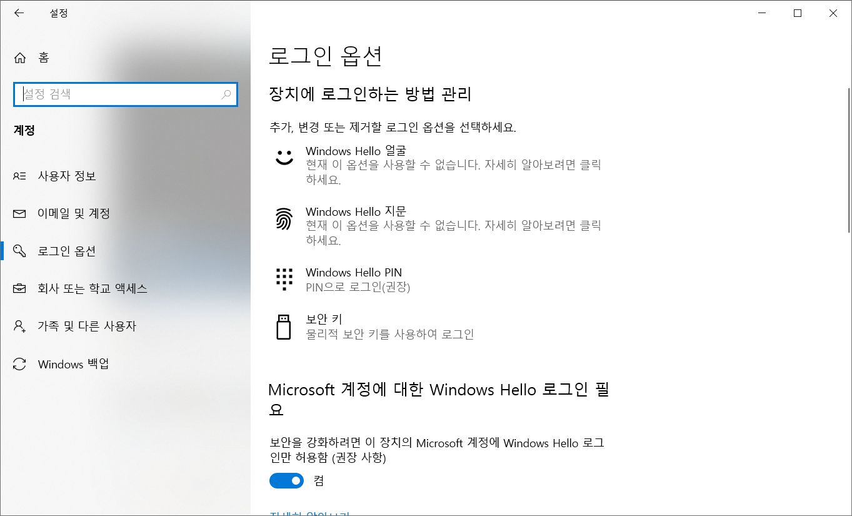Select 로그인 옵션 in sidebar
Screen dimensions: 852x516
coord(125,251)
